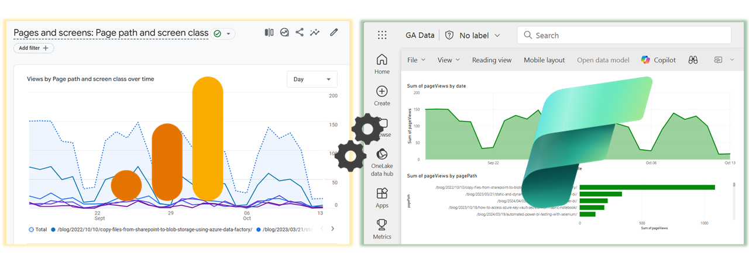This screenshot has height=266, width=749.
Task: Open the File menu
Action: coord(416,60)
